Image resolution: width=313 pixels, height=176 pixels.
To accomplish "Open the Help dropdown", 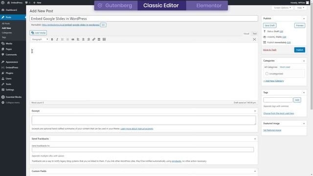I will click(300, 8).
